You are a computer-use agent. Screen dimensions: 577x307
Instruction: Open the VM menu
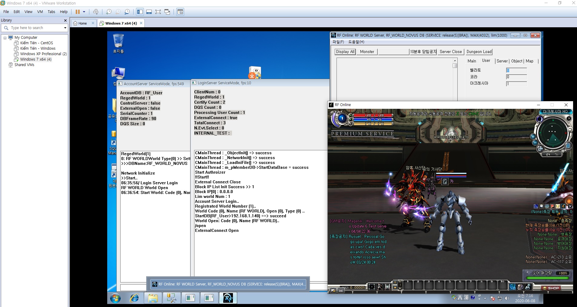click(40, 12)
